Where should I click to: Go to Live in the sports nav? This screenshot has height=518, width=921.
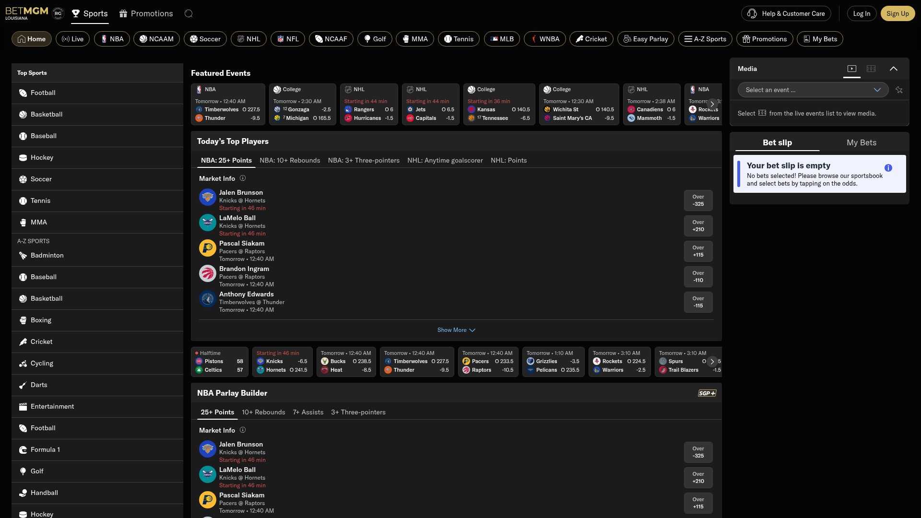72,39
